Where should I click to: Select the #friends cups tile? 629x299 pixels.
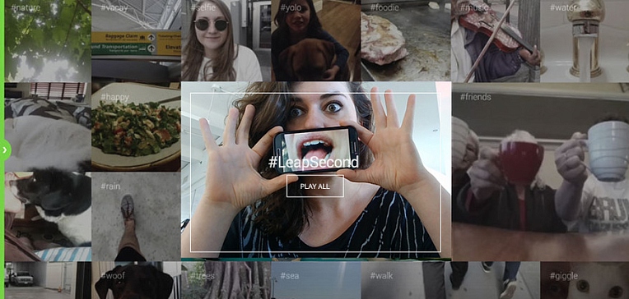(x=540, y=172)
